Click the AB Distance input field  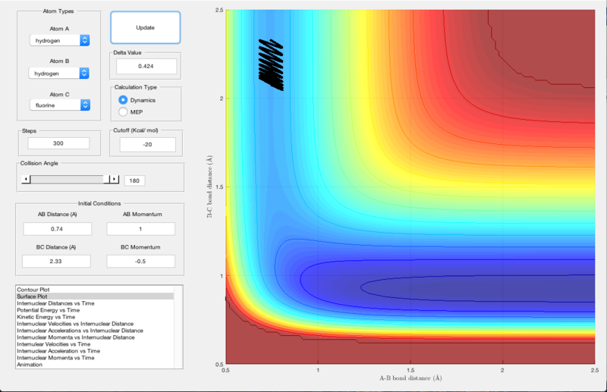coord(58,229)
